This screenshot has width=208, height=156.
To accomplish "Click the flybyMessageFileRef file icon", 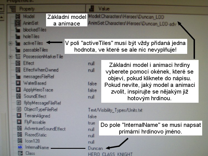I will point(19,103).
